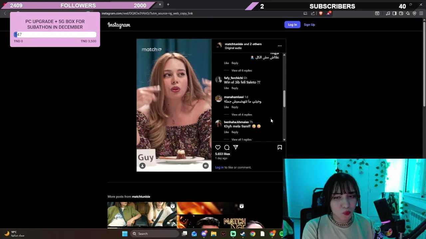426x239 pixels.
Task: Click the page vertical scrollbar thumb
Action: tap(424, 64)
